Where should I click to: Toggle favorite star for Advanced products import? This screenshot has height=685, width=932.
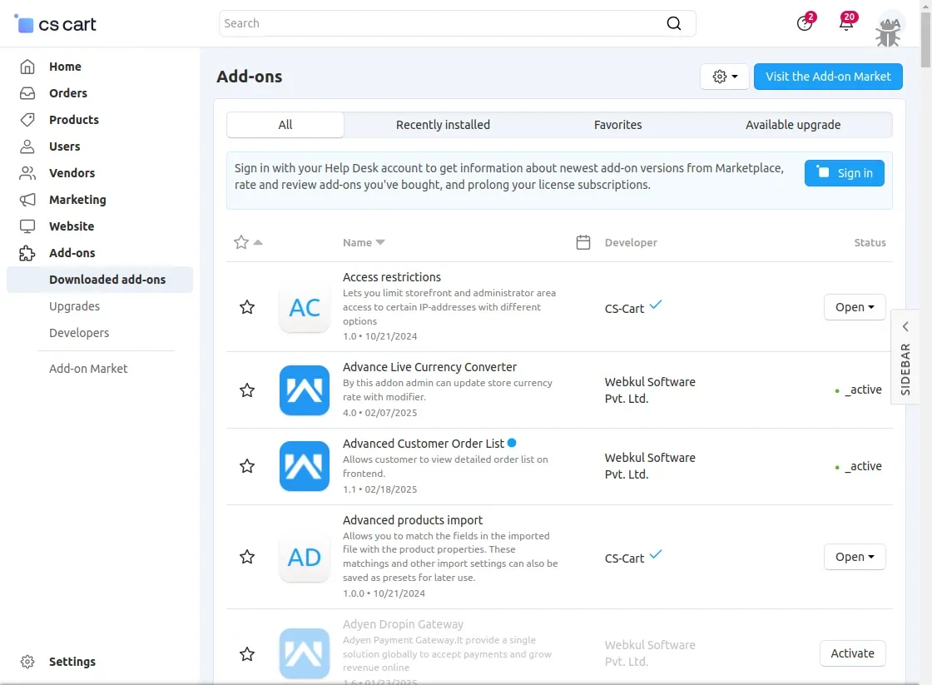pyautogui.click(x=247, y=557)
